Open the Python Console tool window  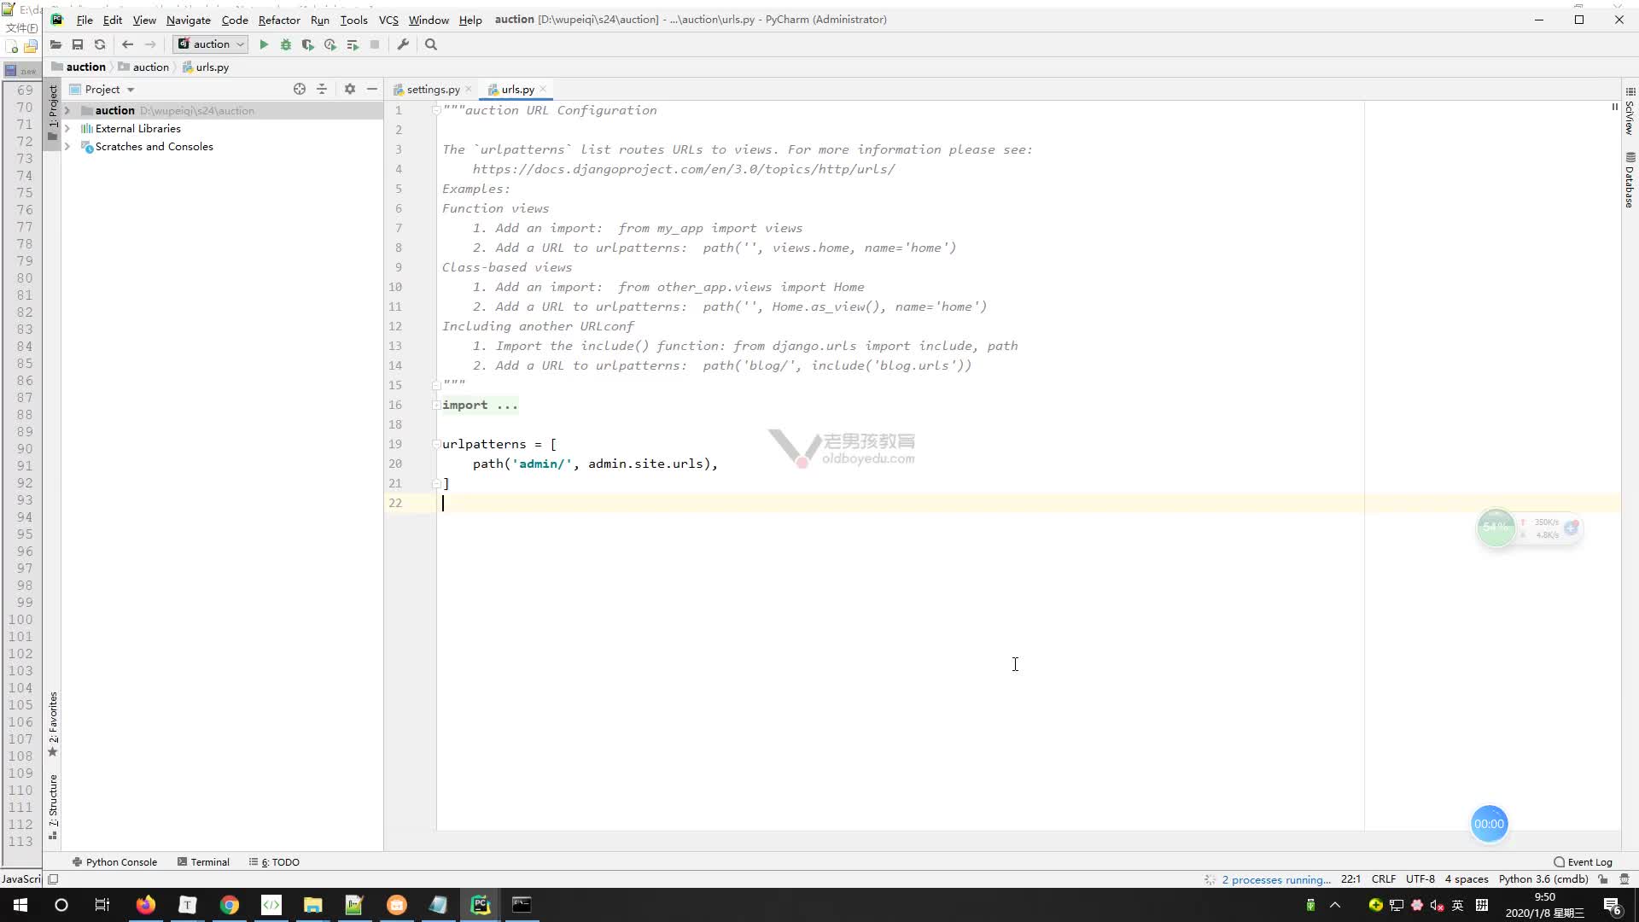tap(114, 862)
